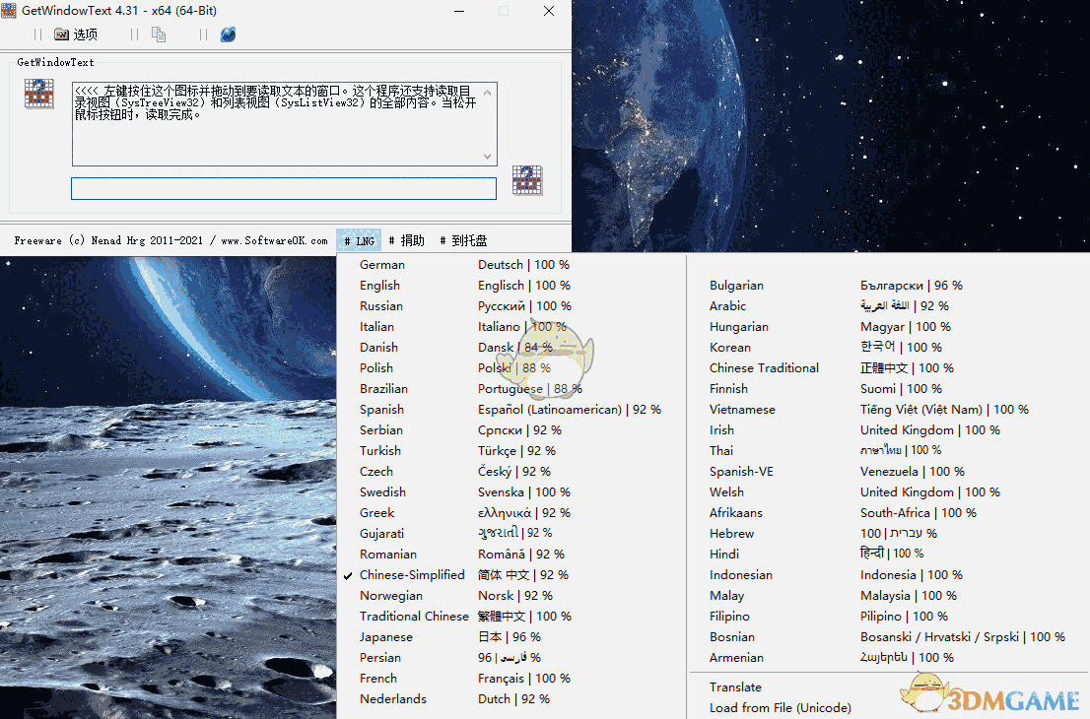Click inside the empty text input field
This screenshot has width=1090, height=719.
[x=286, y=188]
